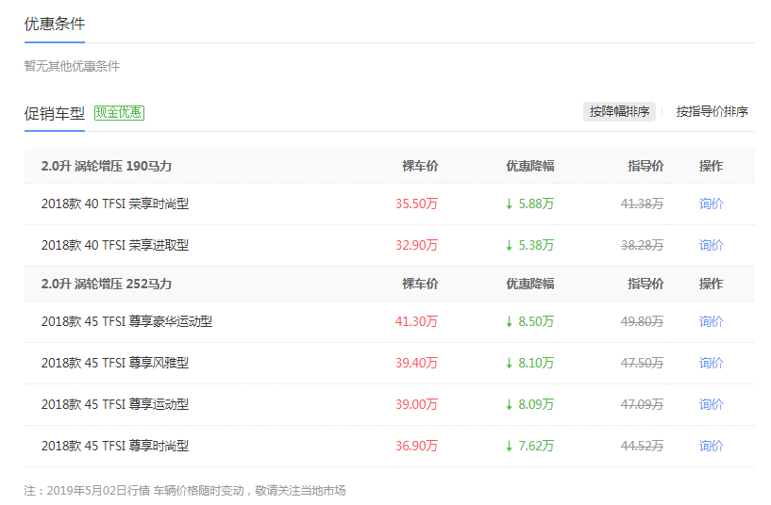Click the 41.30万 bare car price
The image size is (771, 505).
click(x=416, y=321)
